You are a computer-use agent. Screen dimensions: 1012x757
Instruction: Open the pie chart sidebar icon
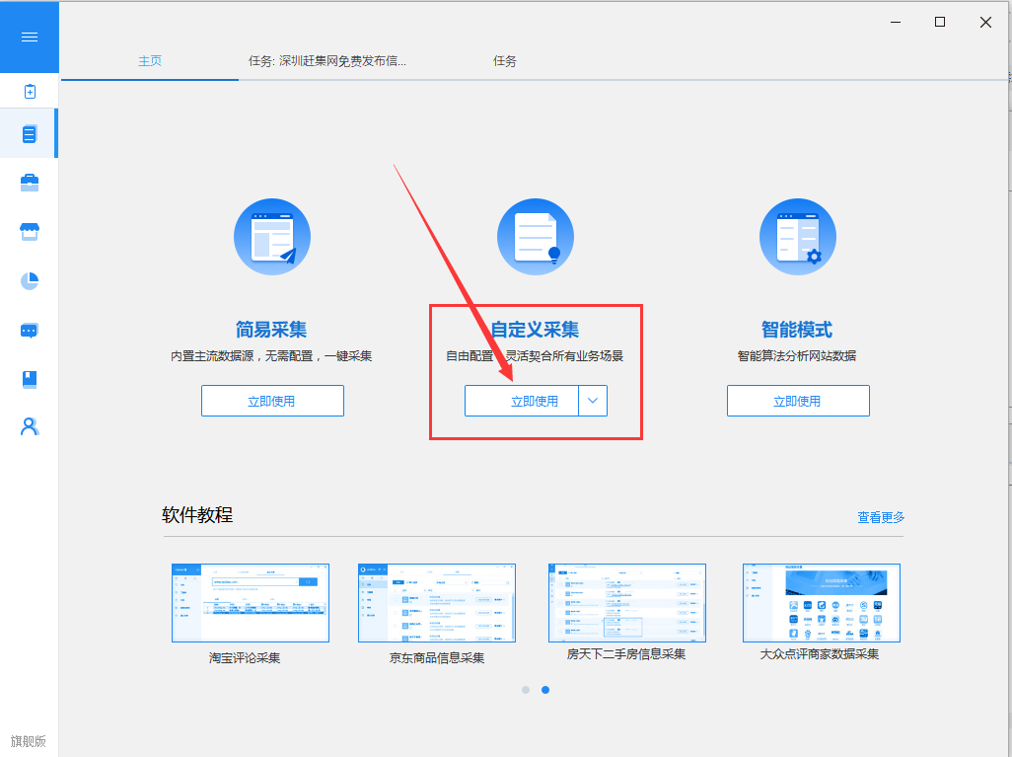30,281
